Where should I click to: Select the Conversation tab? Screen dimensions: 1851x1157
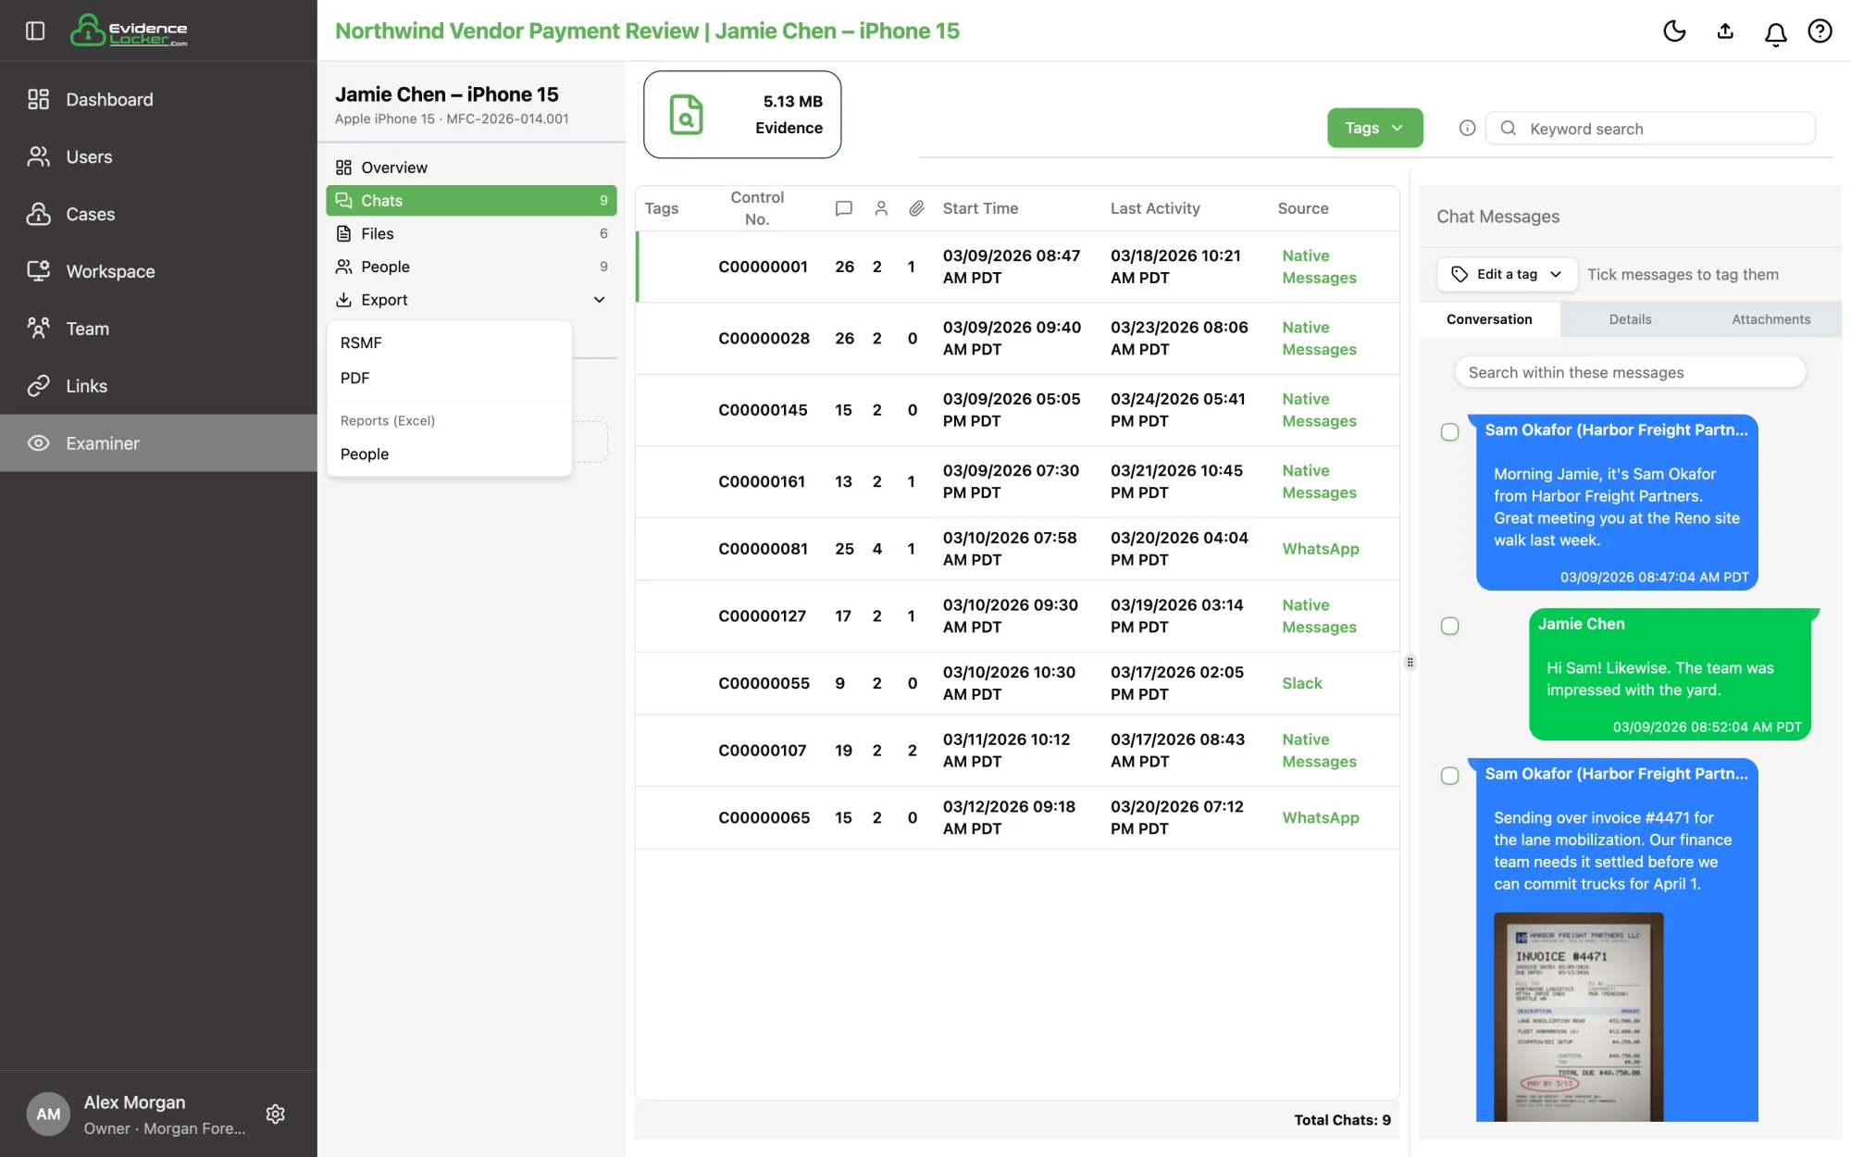[1489, 319]
